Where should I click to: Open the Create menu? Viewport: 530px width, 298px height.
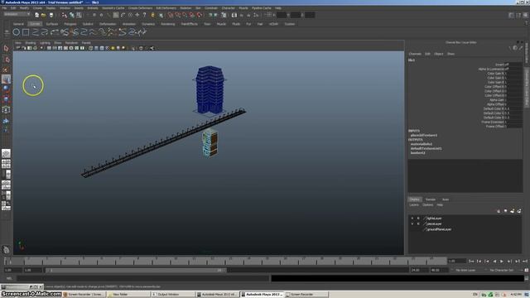tap(37, 8)
